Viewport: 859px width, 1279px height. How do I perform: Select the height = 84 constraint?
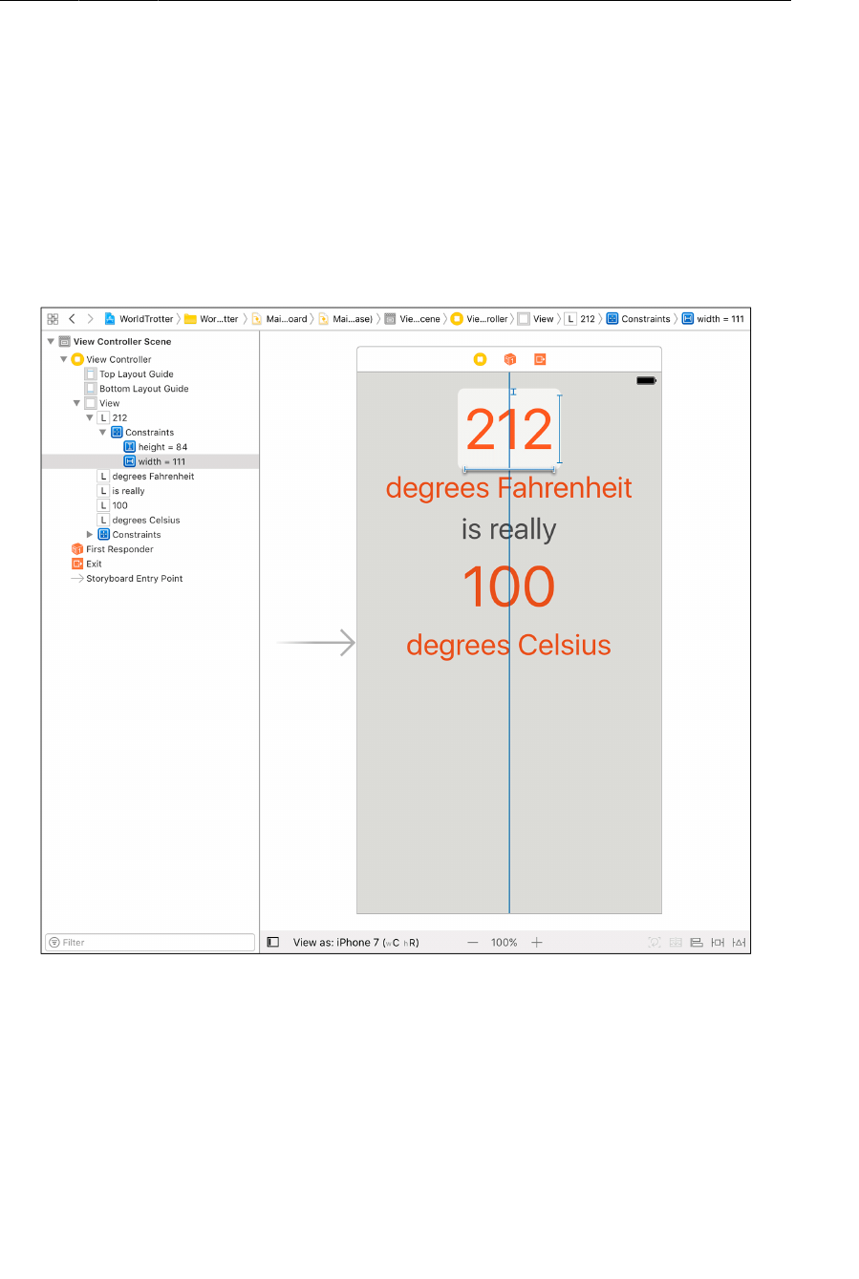click(x=150, y=447)
